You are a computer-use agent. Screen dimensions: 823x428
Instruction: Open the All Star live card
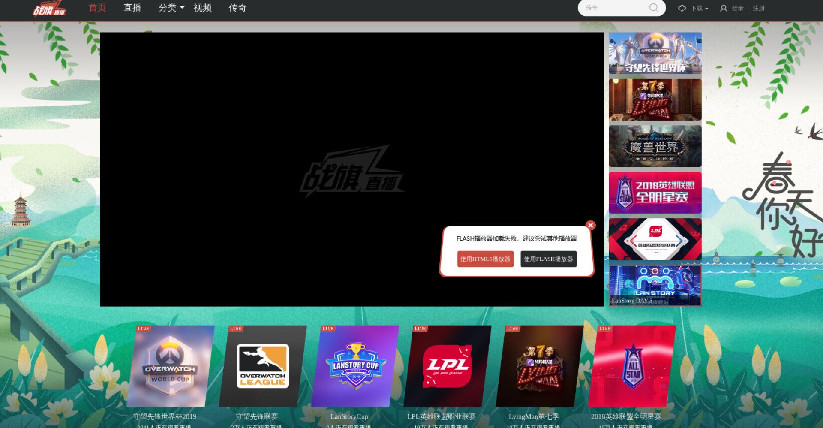(632, 366)
